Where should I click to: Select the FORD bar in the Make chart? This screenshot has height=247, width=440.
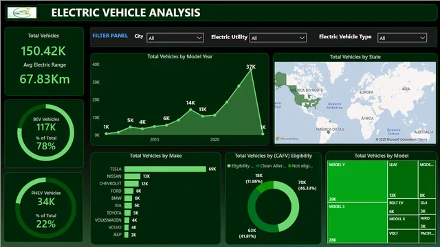(x=129, y=191)
